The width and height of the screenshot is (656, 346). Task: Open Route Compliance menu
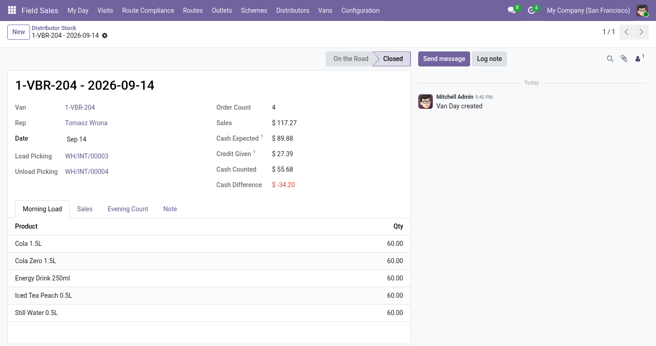148,10
